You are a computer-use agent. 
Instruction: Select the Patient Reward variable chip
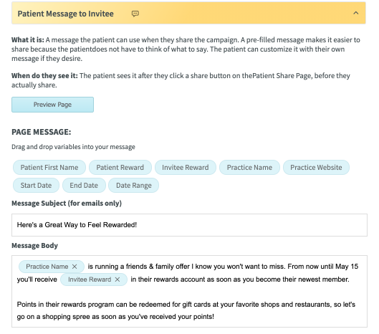tap(120, 168)
